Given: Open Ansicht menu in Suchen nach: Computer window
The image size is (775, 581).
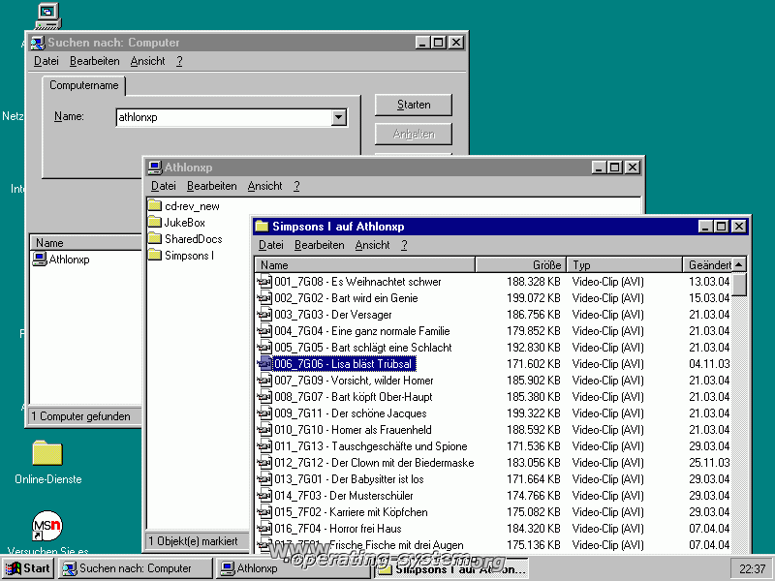Looking at the screenshot, I should (148, 61).
